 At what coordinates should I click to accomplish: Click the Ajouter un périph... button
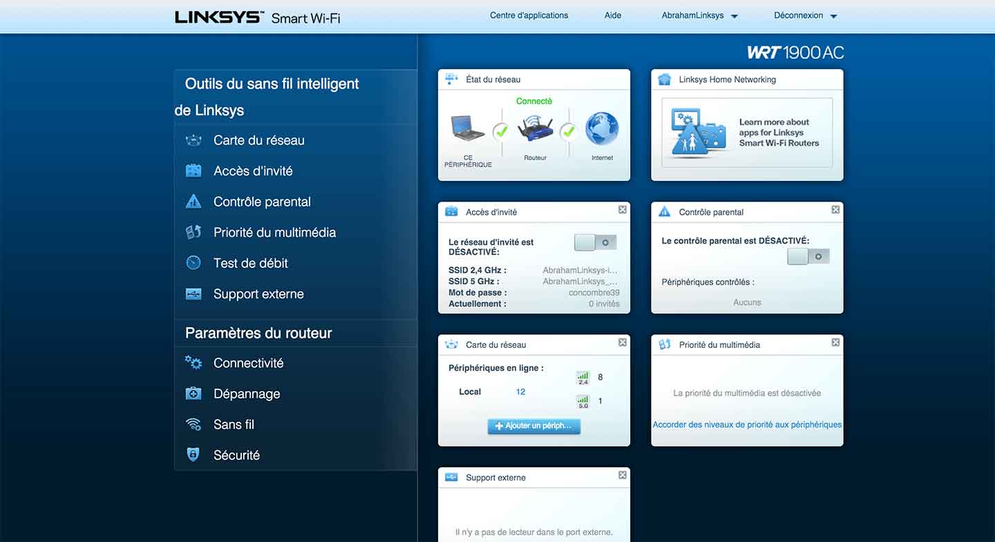coord(534,426)
